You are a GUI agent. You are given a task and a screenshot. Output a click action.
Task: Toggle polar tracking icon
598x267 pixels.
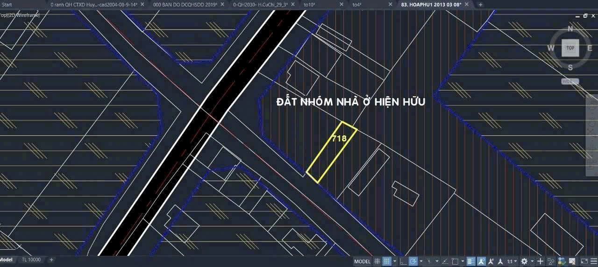click(413, 261)
